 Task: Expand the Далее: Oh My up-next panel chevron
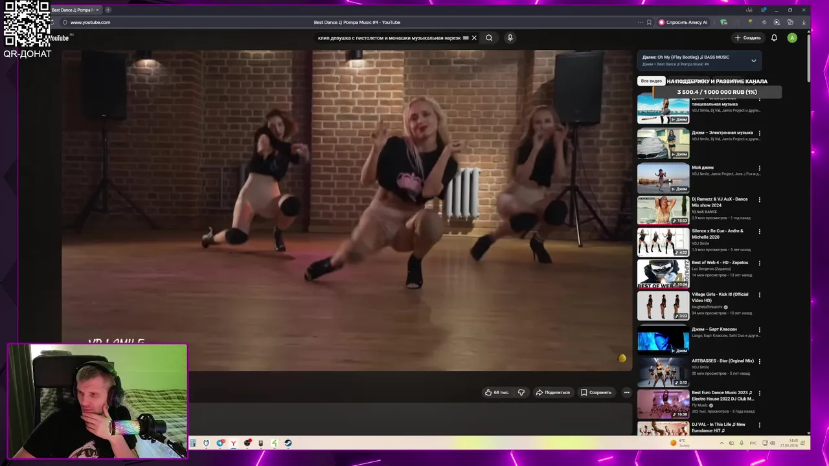pos(753,61)
